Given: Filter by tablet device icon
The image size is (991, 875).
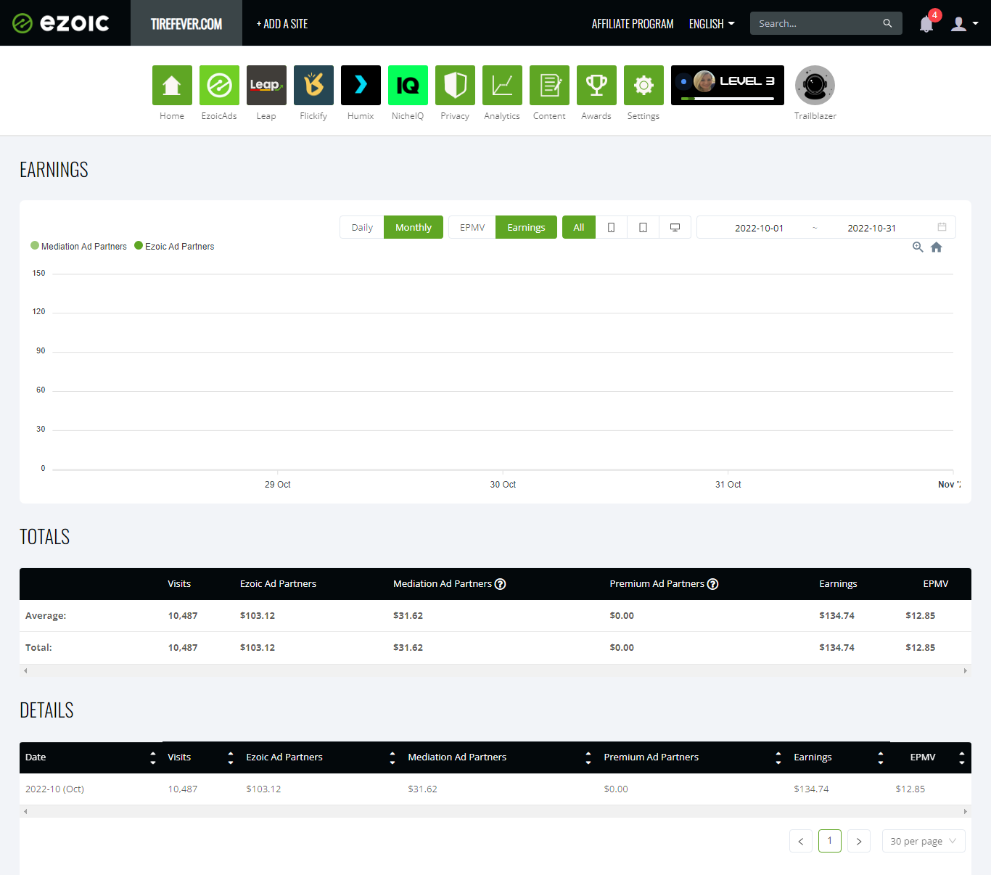Looking at the screenshot, I should pos(643,227).
